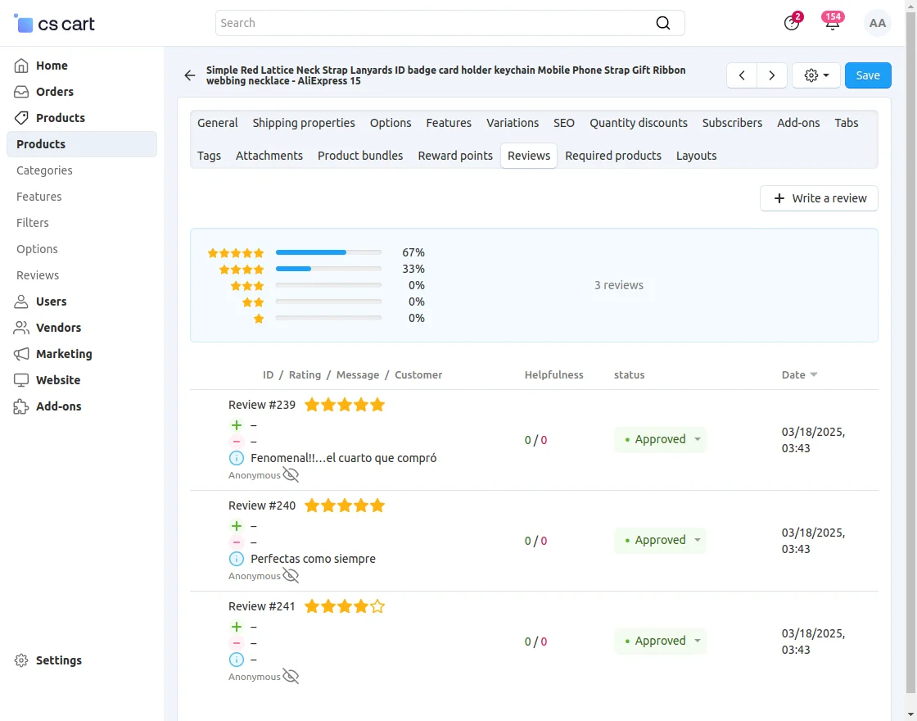Toggle the eye-slash icon for Review #240

[291, 575]
